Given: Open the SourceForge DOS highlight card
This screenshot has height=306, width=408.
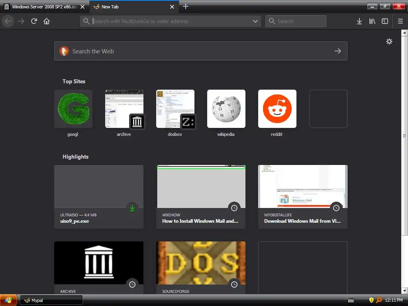Looking at the screenshot, I should 201,268.
